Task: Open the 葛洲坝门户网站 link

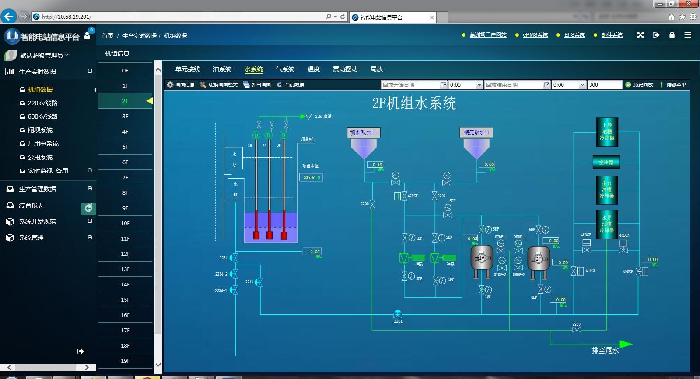Action: (488, 35)
